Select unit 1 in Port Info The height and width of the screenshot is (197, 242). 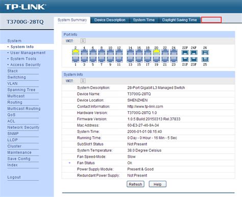[83, 41]
